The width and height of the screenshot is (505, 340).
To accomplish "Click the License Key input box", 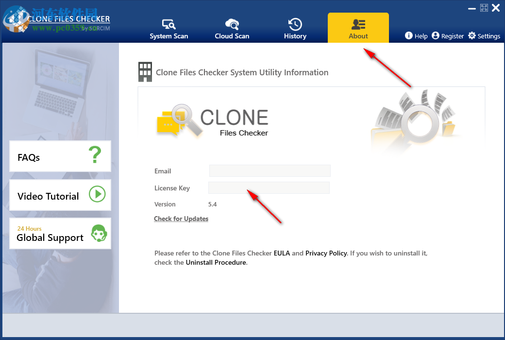I will click(269, 187).
